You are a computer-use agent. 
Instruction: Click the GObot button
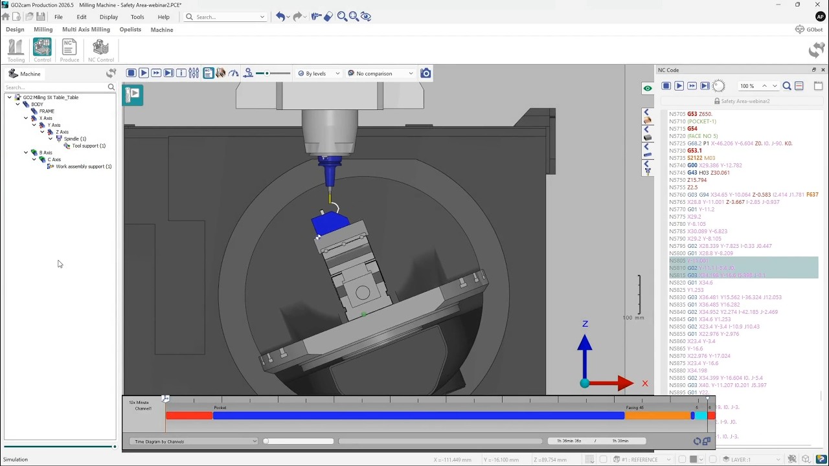pyautogui.click(x=810, y=29)
